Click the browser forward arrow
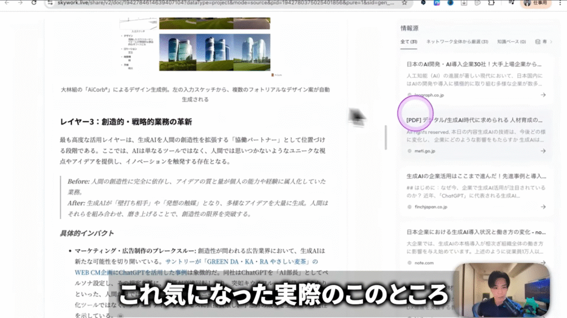 [20, 3]
